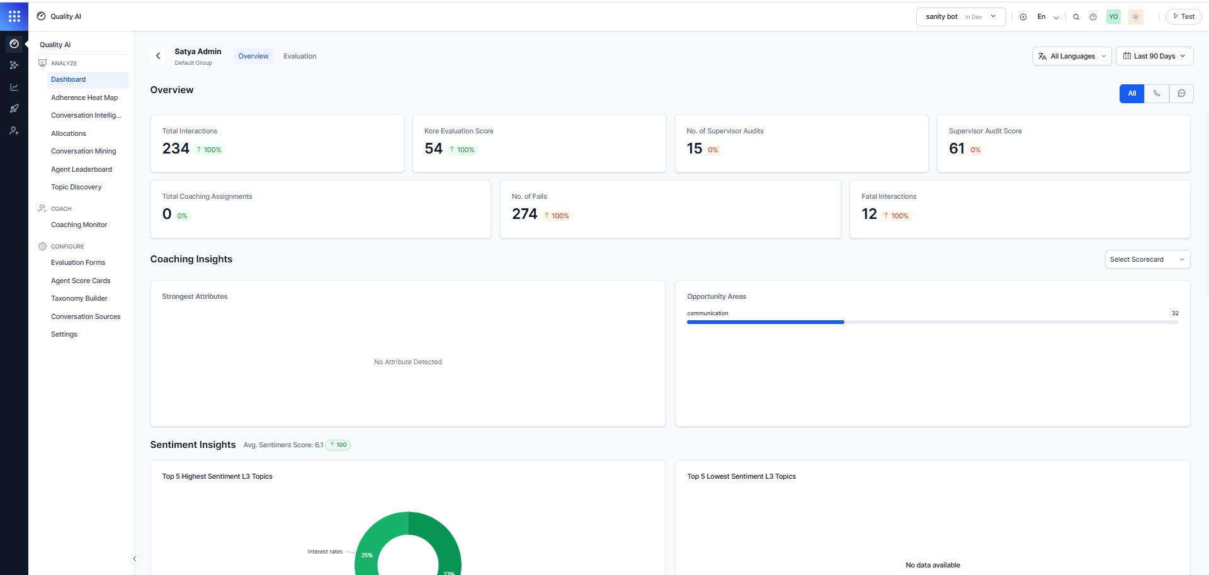Click the back arrow beside Satya Admin

coord(158,56)
